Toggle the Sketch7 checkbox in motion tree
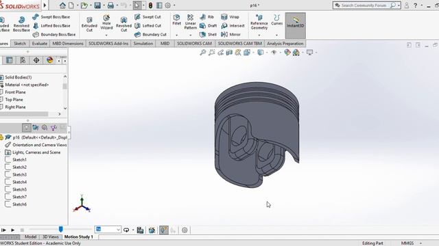The width and height of the screenshot is (439, 246). tap(8, 197)
